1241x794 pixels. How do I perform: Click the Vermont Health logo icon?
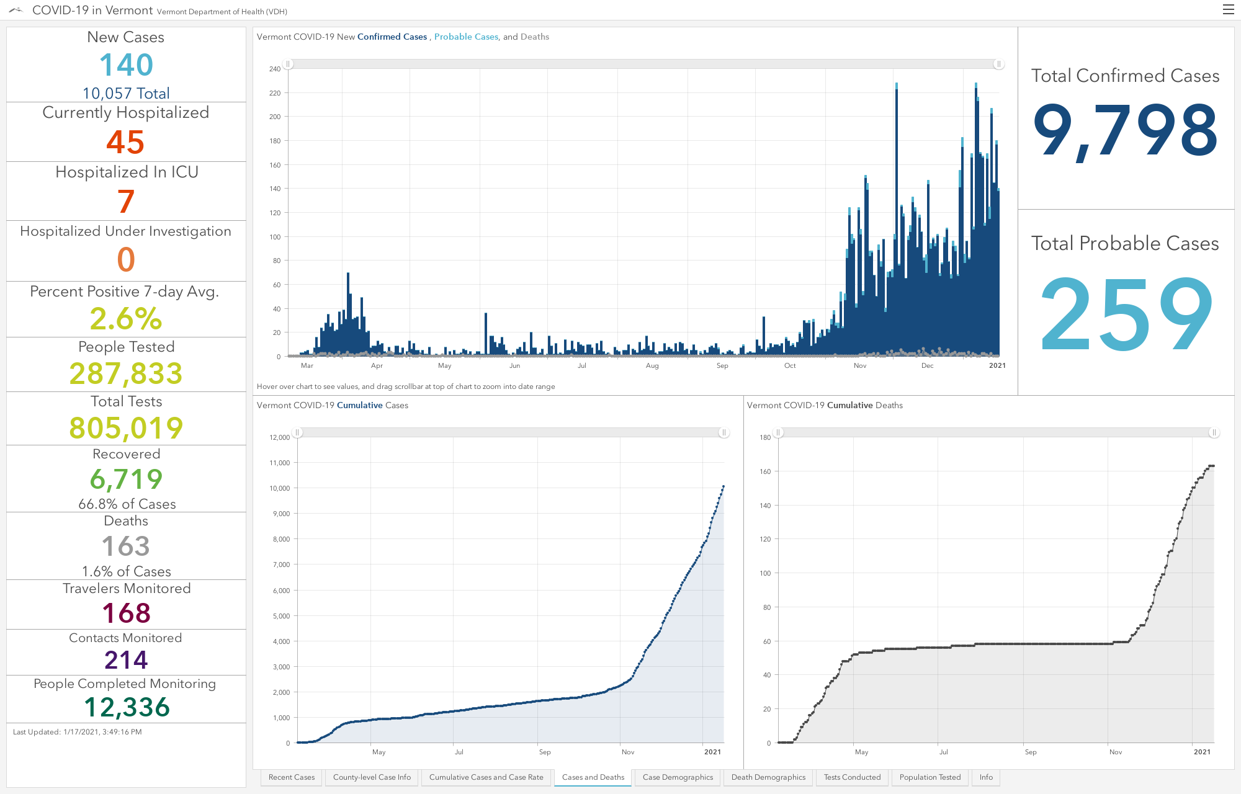coord(16,10)
